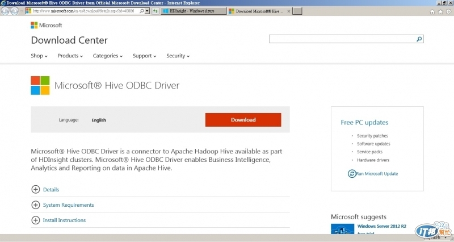Click the Free PC updates heading
Image resolution: width=454 pixels, height=242 pixels.
click(364, 122)
